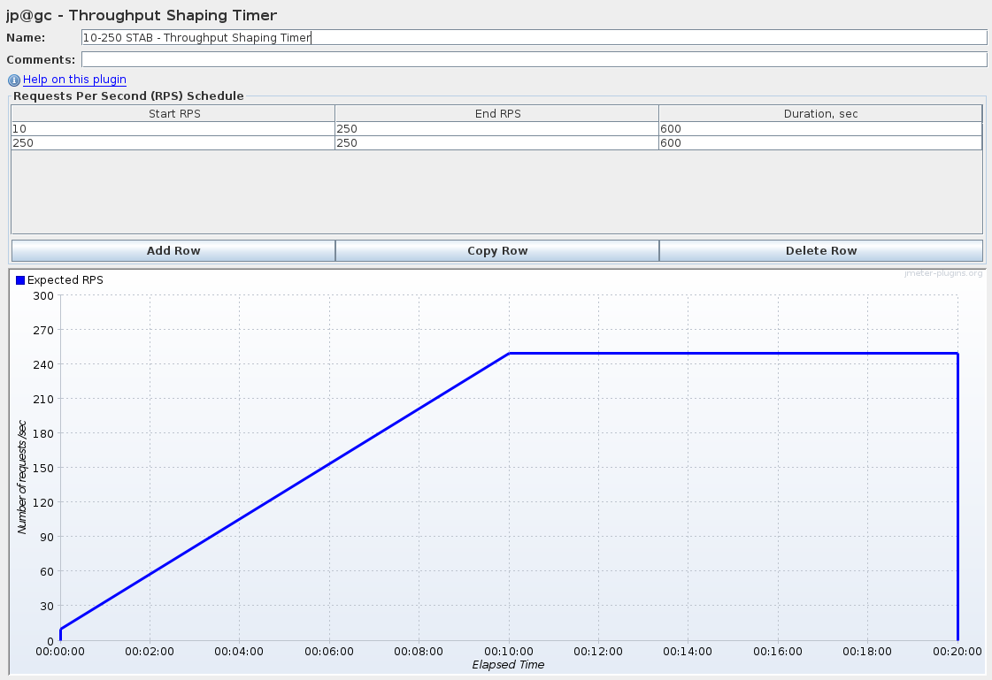
Task: Select second row Duration cell
Action: [820, 143]
